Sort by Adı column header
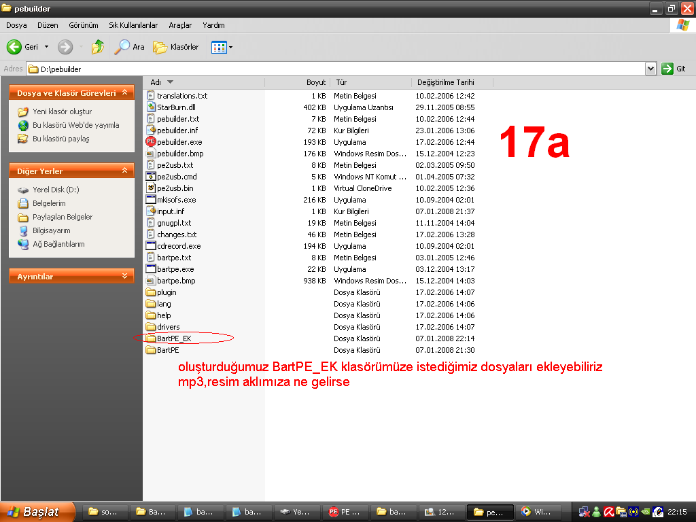The width and height of the screenshot is (696, 522). (x=204, y=82)
